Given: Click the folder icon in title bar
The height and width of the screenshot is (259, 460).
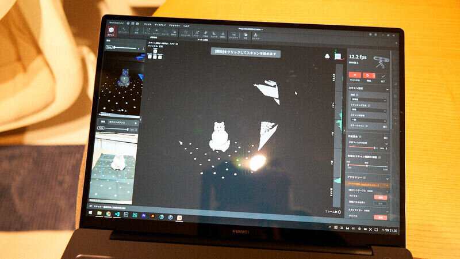Looking at the screenshot, I should [x=137, y=24].
